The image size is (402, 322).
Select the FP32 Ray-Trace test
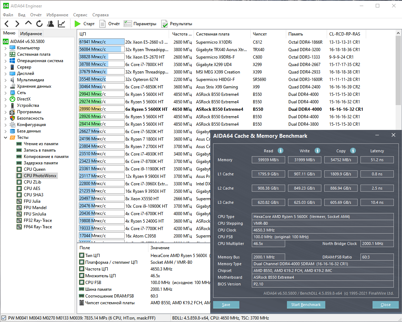(38, 220)
